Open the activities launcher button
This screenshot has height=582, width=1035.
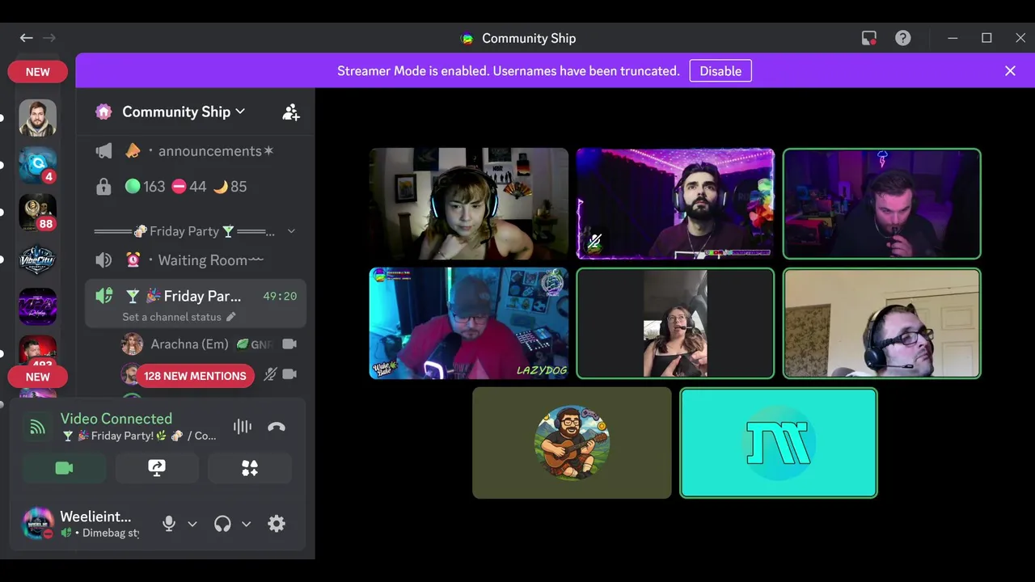(x=250, y=468)
